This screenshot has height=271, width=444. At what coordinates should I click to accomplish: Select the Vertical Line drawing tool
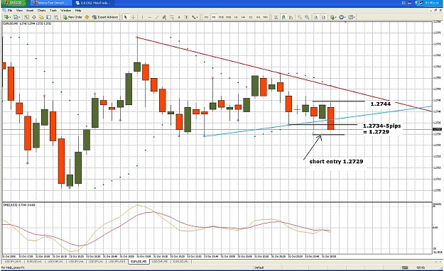click(x=142, y=17)
